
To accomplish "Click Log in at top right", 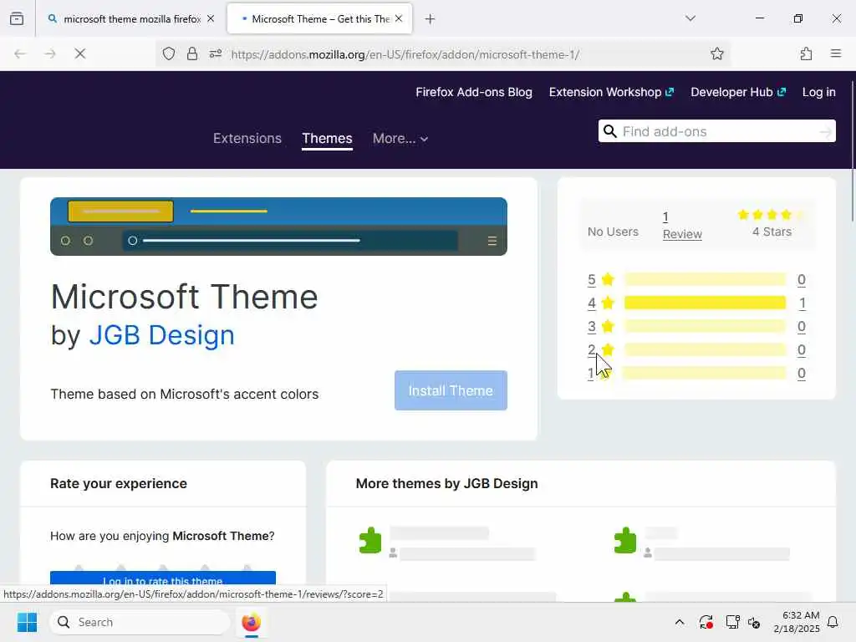I will pos(819,92).
